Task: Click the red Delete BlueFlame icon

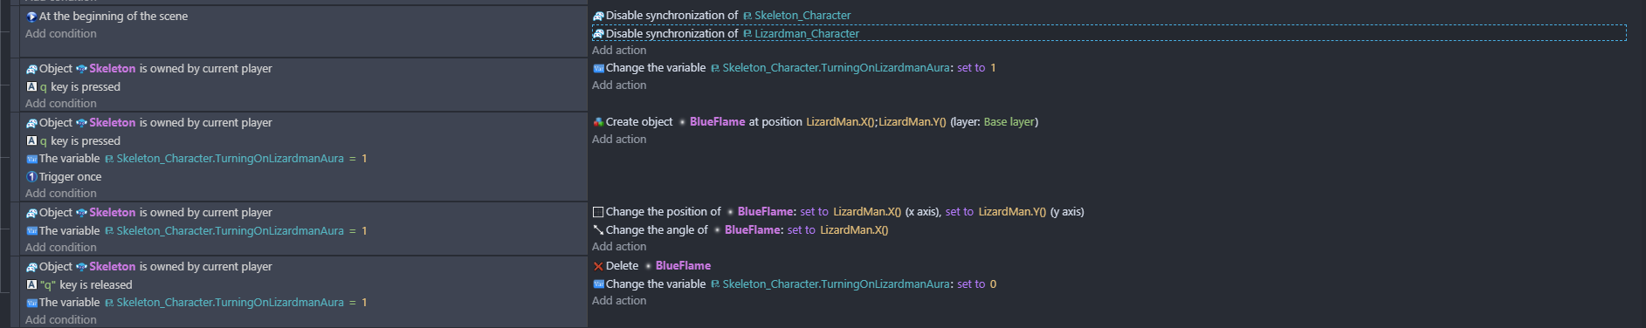Action: (x=598, y=266)
